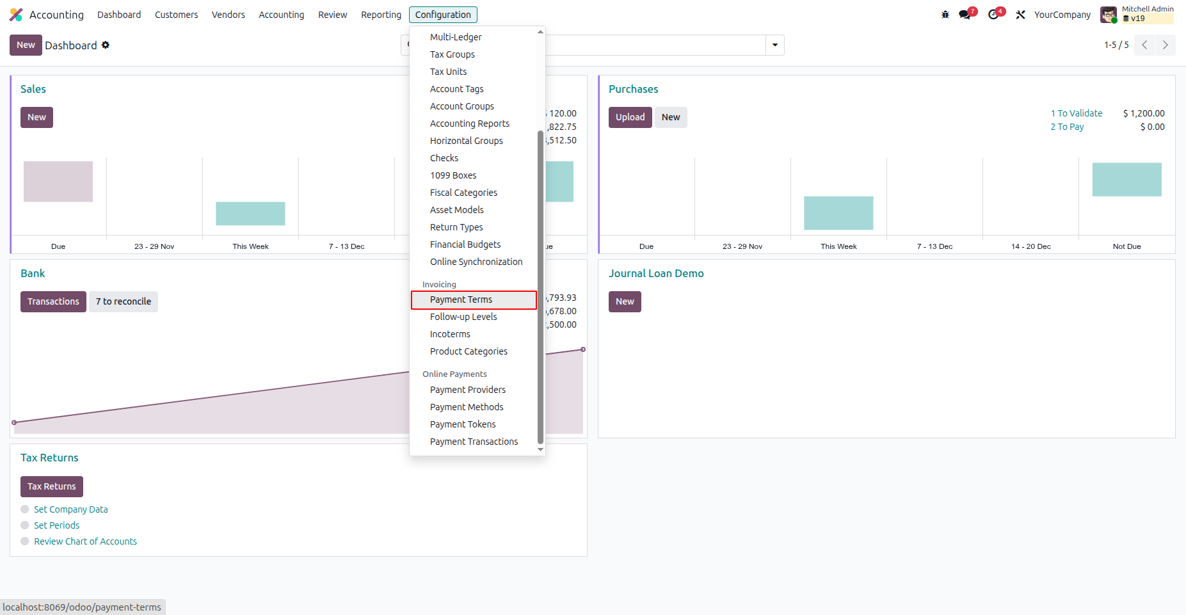The width and height of the screenshot is (1186, 615).
Task: Click the 2 To Pay link
Action: 1067,127
